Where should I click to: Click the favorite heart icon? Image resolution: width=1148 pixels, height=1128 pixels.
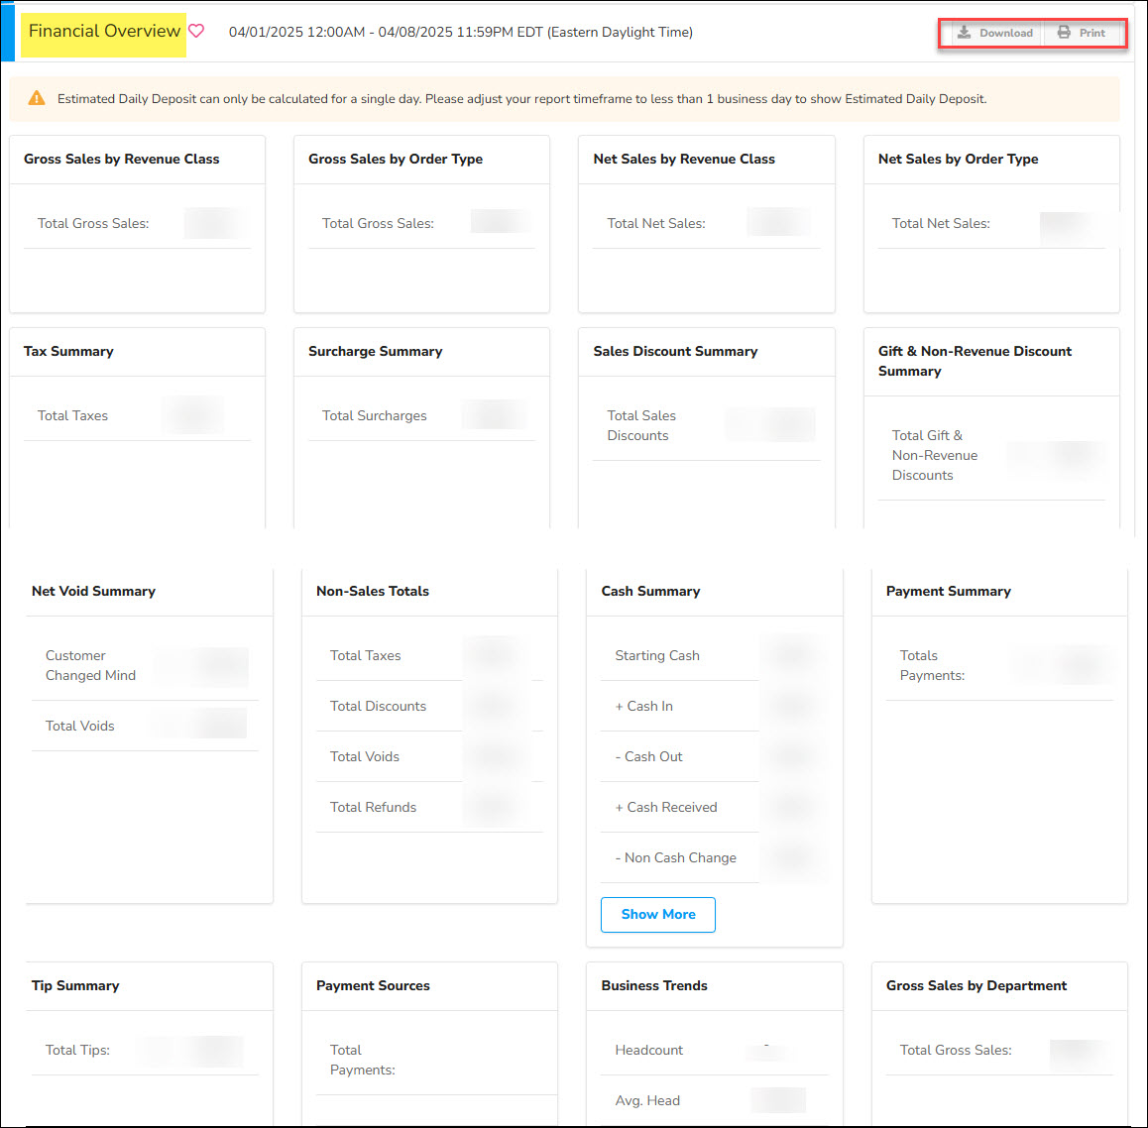(x=196, y=31)
